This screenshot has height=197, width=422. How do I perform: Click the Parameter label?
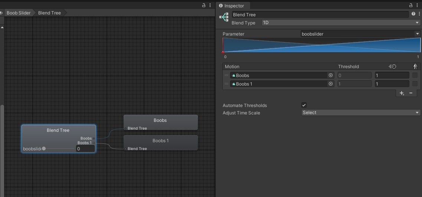pos(233,34)
